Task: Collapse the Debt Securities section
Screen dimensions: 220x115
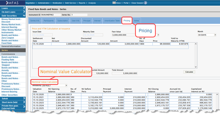Action: (x=24, y=16)
